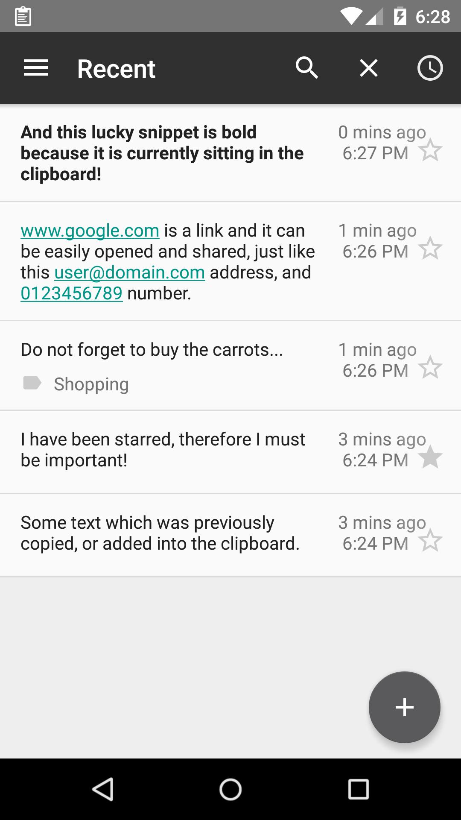The height and width of the screenshot is (820, 461).
Task: Tap the user@domain.com email link
Action: (x=130, y=272)
